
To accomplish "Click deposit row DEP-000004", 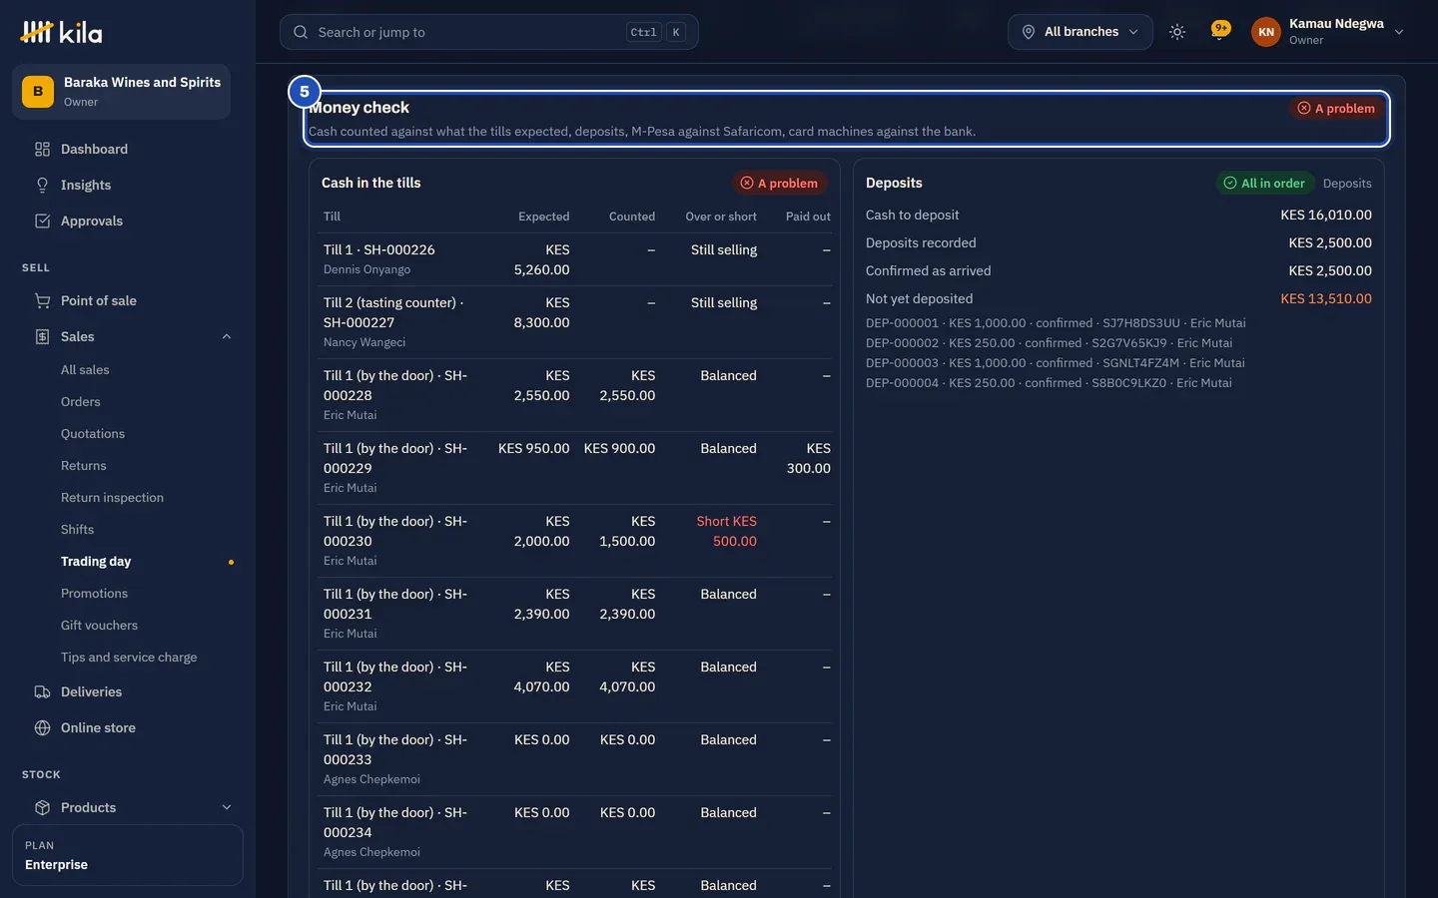I will [x=1049, y=383].
